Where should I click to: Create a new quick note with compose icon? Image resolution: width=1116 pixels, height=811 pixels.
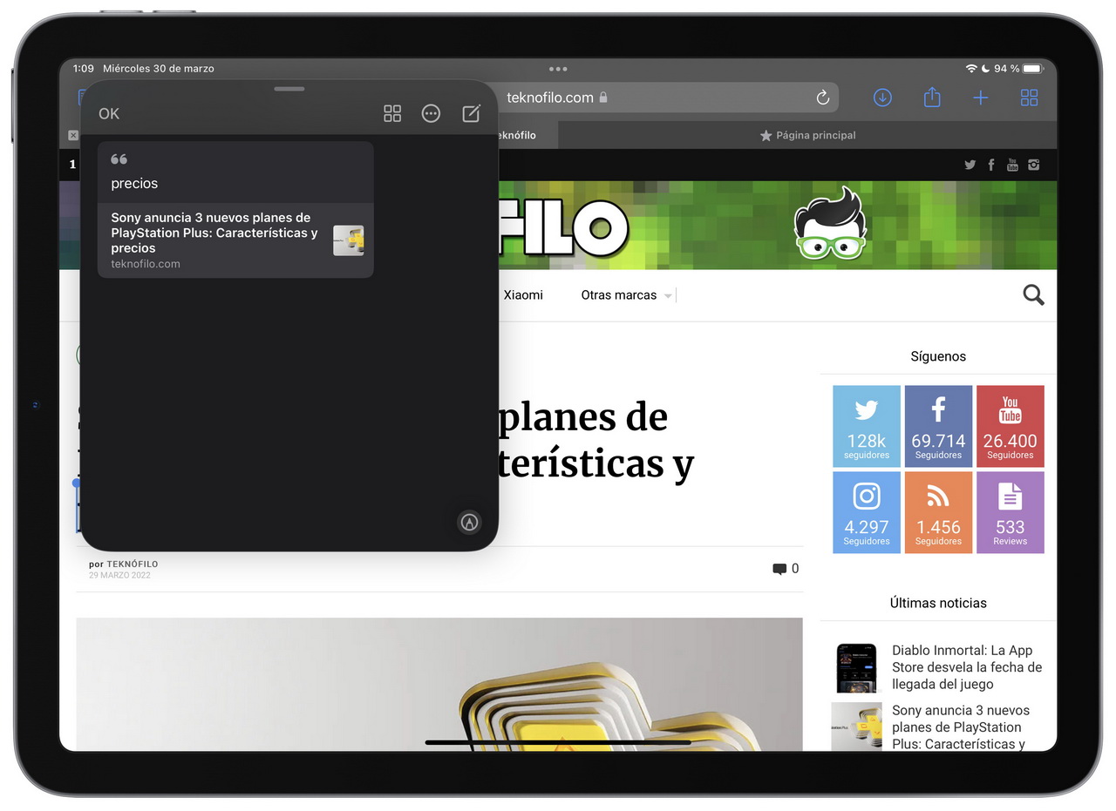pos(471,113)
